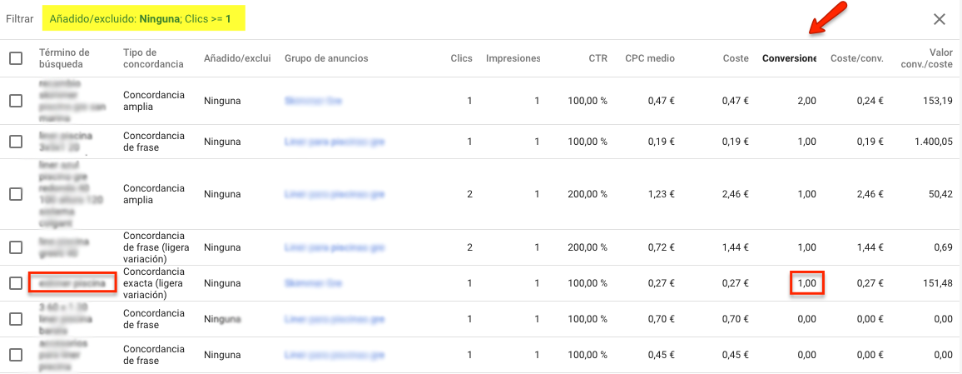Close the filter bar with the X icon
This screenshot has height=374, width=962.
coord(940,19)
